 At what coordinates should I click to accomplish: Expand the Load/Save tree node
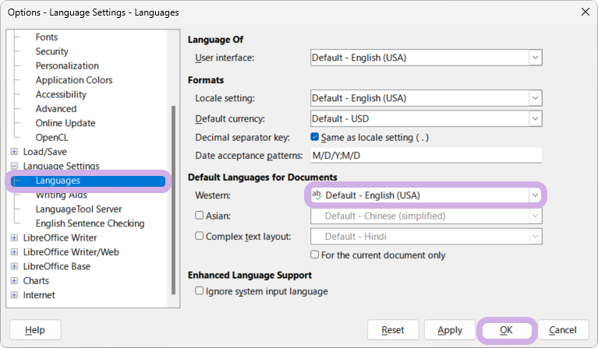(14, 152)
